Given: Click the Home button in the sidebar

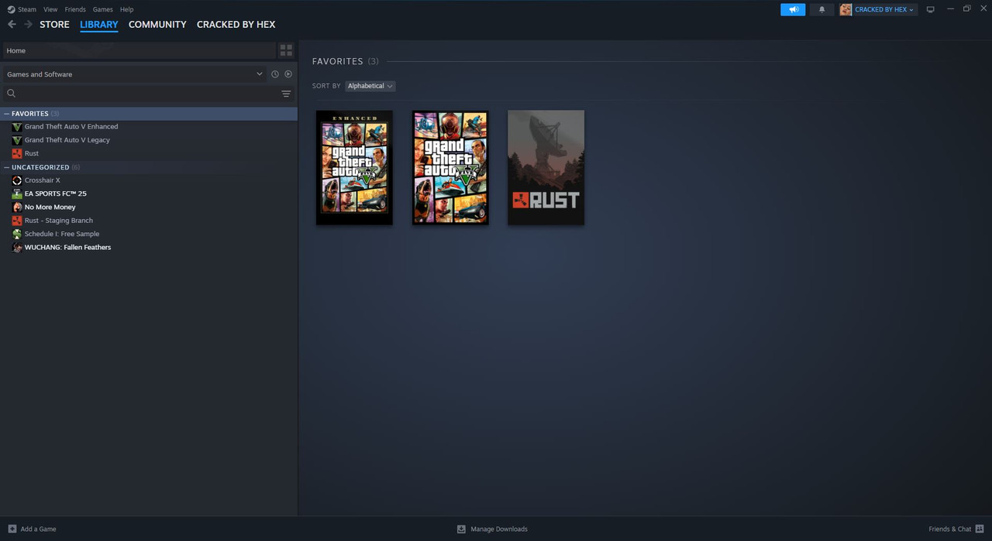Looking at the screenshot, I should point(139,50).
